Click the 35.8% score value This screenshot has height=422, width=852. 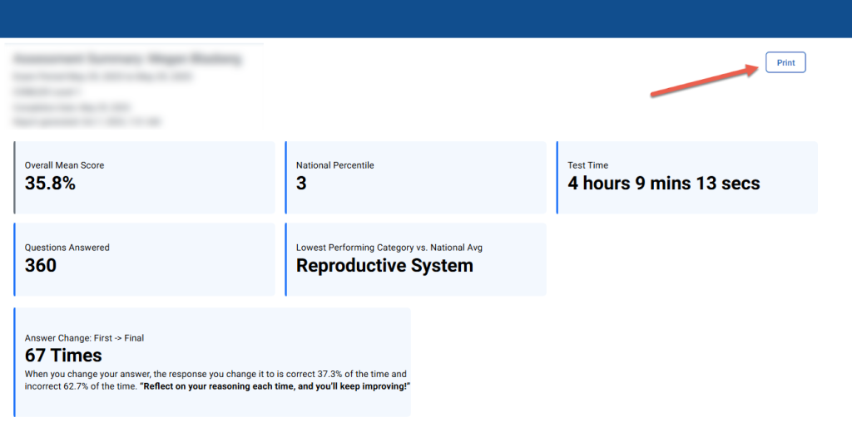click(x=50, y=184)
